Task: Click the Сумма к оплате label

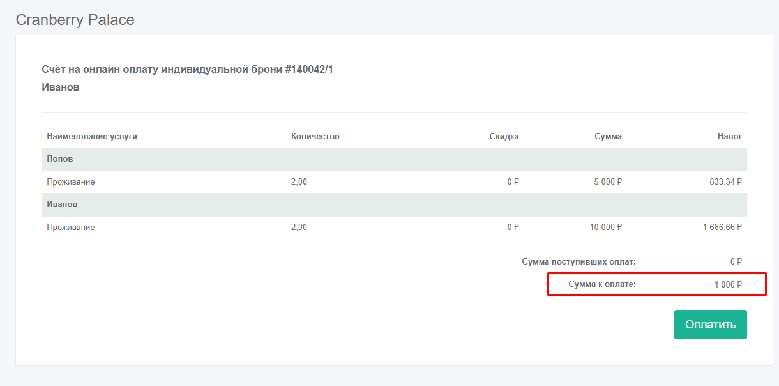Action: (602, 284)
